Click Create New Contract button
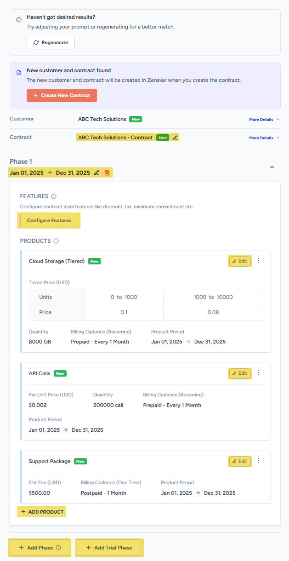This screenshot has width=289, height=561. 62,95
